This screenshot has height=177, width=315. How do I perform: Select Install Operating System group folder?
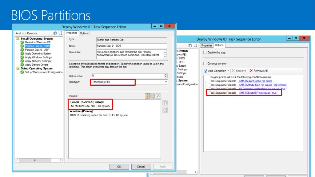tap(37, 38)
